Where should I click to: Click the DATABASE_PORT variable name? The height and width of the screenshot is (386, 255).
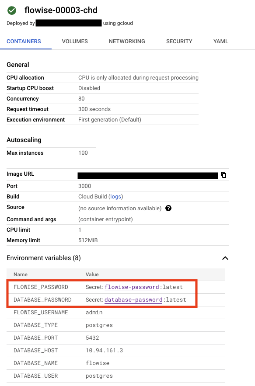coord(36,338)
